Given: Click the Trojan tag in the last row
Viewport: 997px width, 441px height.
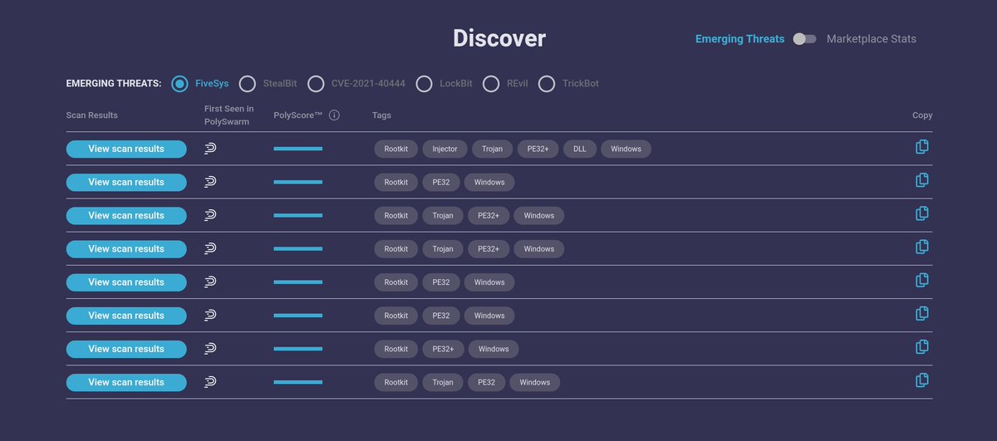Looking at the screenshot, I should click(x=443, y=382).
